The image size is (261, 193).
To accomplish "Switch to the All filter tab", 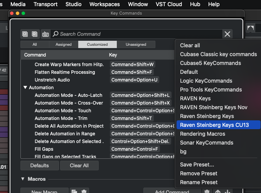I will (35, 45).
